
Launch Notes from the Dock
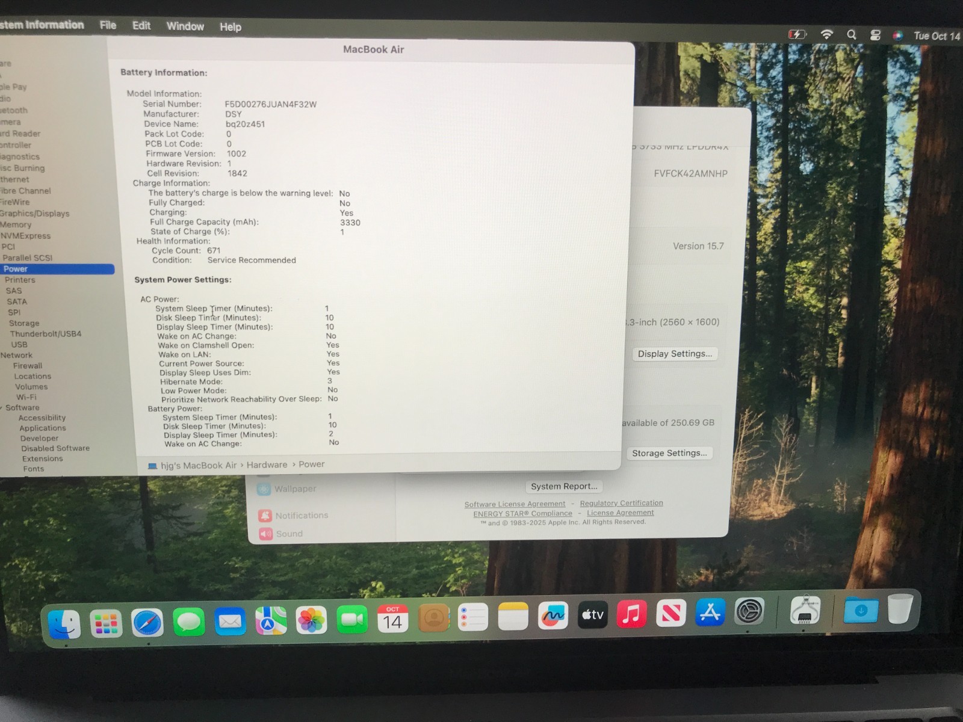(x=513, y=617)
